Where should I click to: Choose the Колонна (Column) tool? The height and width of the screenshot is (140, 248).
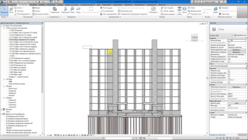(20, 11)
